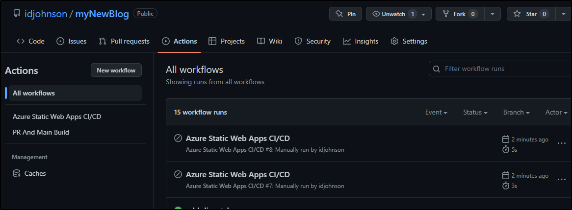Viewport: 572px width, 210px height.
Task: Open the myNewBlog repository link
Action: (102, 14)
